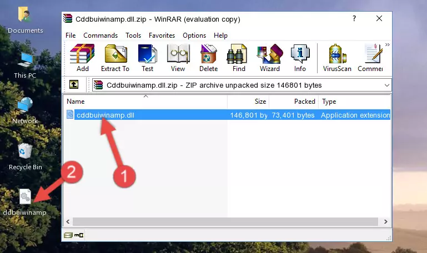Viewport: 427px width, 253px height.
Task: Click the WinRAR title bar help button
Action: pyautogui.click(x=354, y=18)
